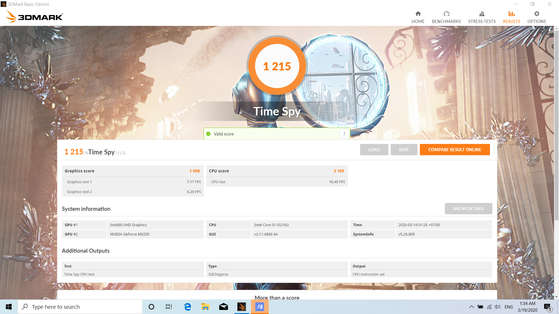Open Cortana from the taskbar

(x=151, y=307)
